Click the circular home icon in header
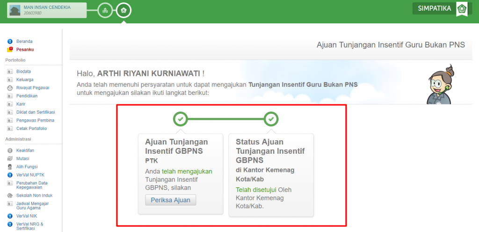The image size is (479, 232). pyautogui.click(x=123, y=10)
